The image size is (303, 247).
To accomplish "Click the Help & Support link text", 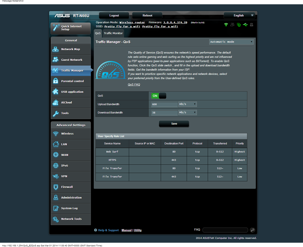I will click(108, 230).
